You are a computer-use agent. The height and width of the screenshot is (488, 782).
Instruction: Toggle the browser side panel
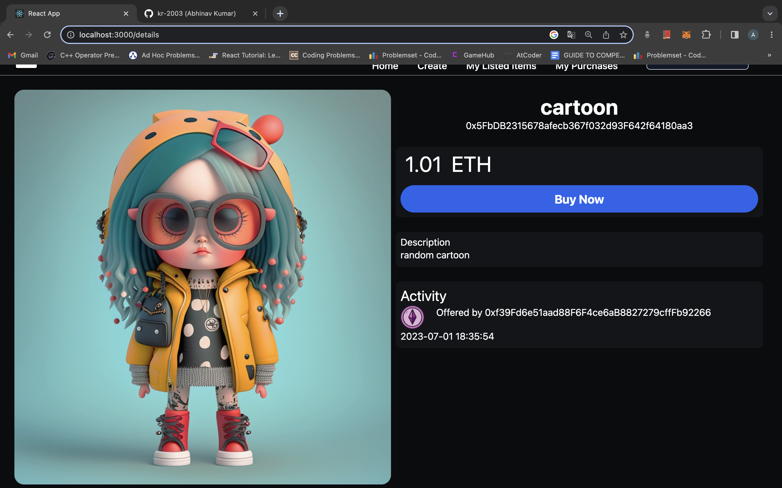(x=734, y=34)
